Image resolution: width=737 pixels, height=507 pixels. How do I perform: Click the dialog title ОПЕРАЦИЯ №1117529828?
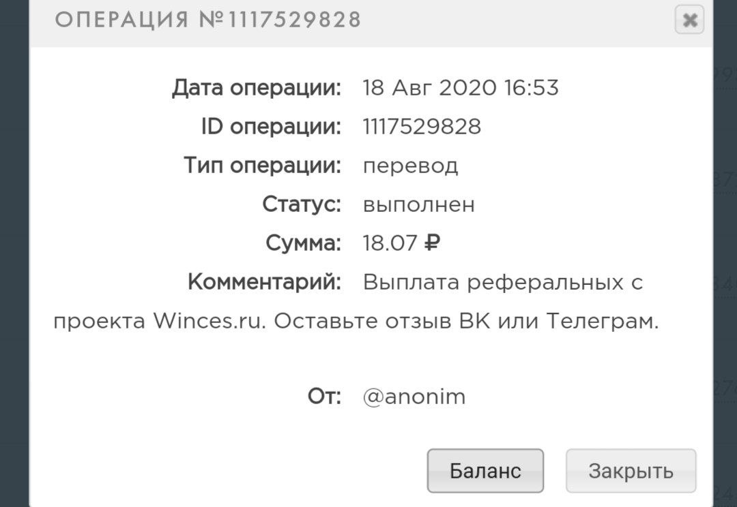(207, 20)
